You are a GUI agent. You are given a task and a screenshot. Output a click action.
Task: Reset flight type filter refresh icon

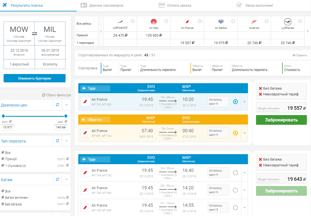(x=57, y=141)
